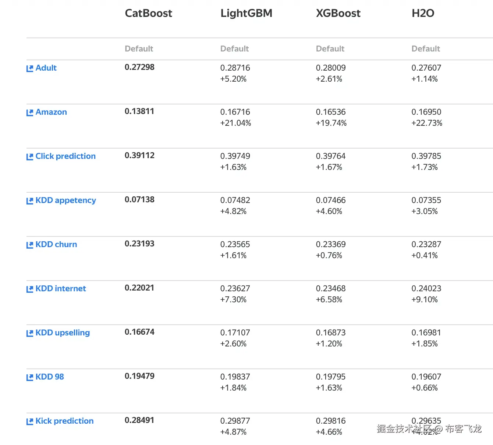
Task: Open the KDD 98 dataset link
Action: (50, 377)
